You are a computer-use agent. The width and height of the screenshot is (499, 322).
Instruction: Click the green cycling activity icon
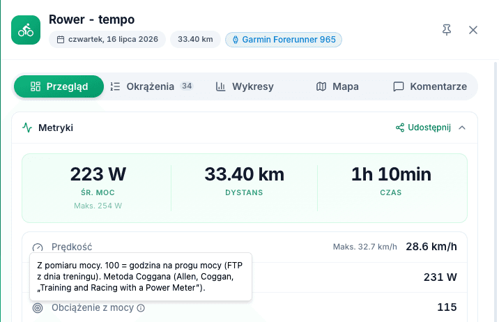pyautogui.click(x=26, y=30)
